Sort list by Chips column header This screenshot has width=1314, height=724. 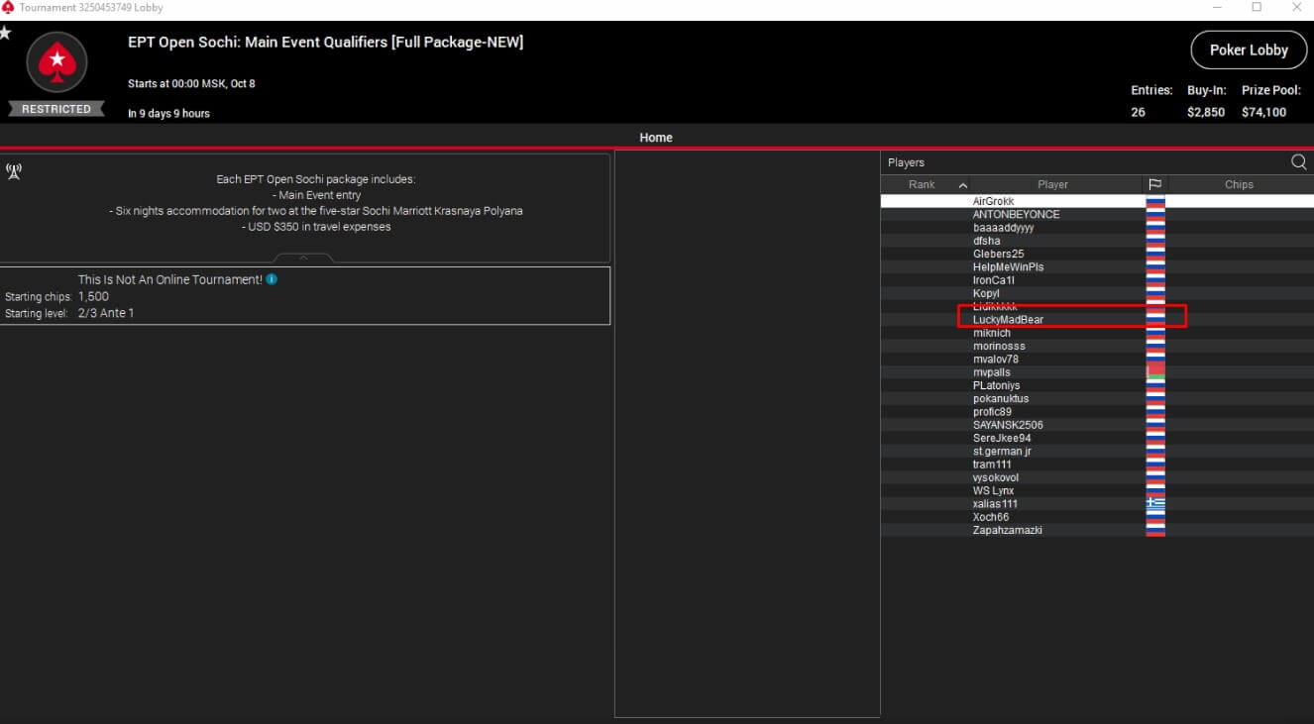[1238, 184]
